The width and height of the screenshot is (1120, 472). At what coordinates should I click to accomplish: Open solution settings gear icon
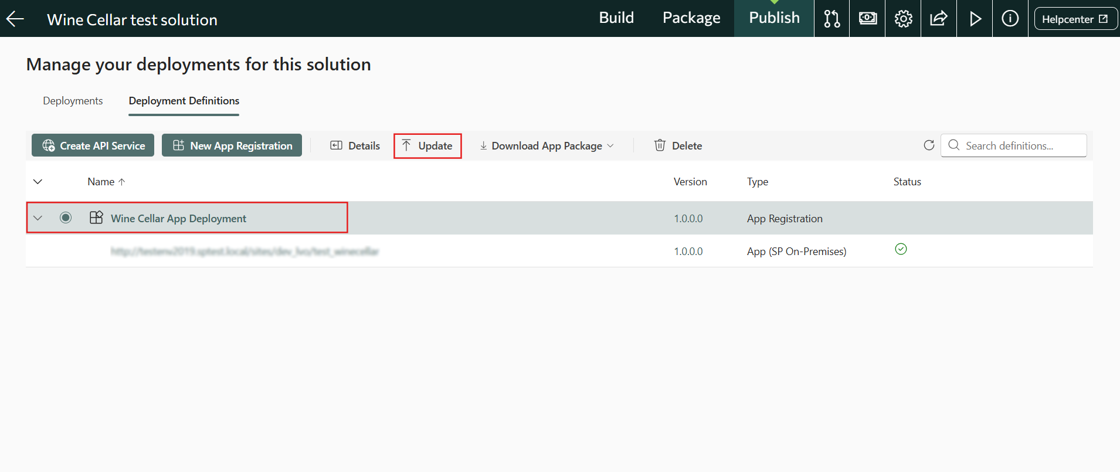(x=903, y=19)
